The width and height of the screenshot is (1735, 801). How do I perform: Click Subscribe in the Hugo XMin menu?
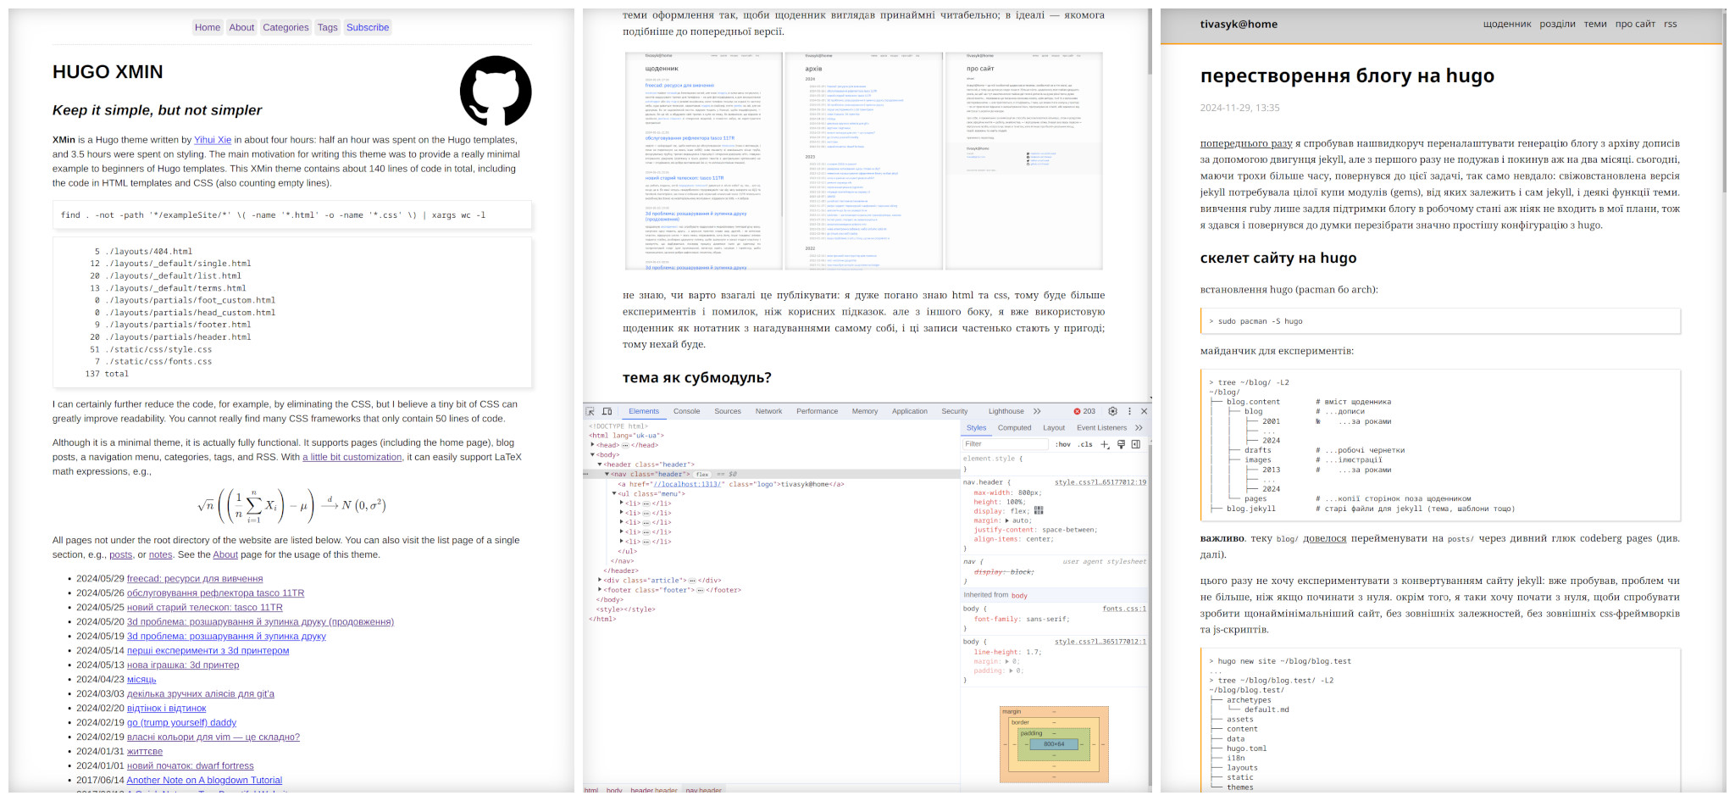368,27
